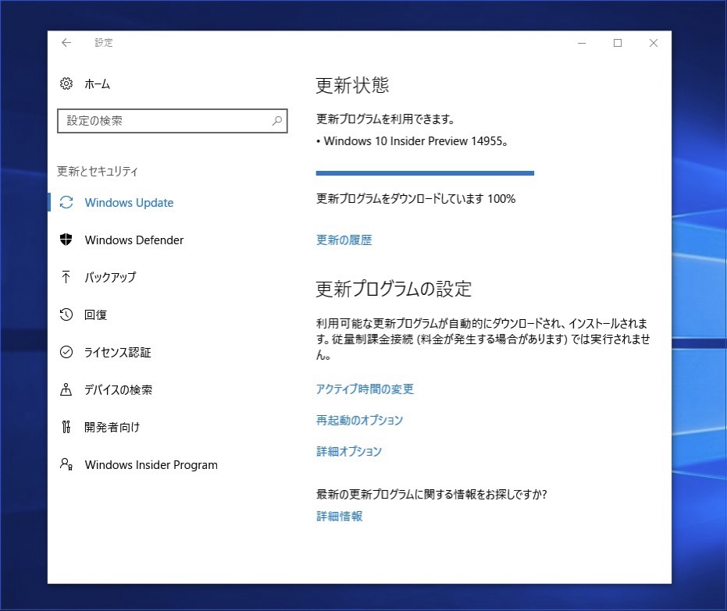Click the 詳細情報 link
727x611 pixels.
click(x=340, y=516)
